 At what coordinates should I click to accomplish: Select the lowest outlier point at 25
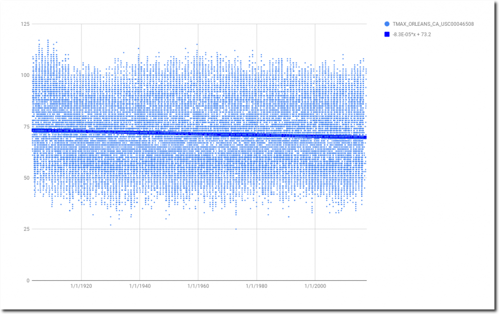[x=236, y=229]
